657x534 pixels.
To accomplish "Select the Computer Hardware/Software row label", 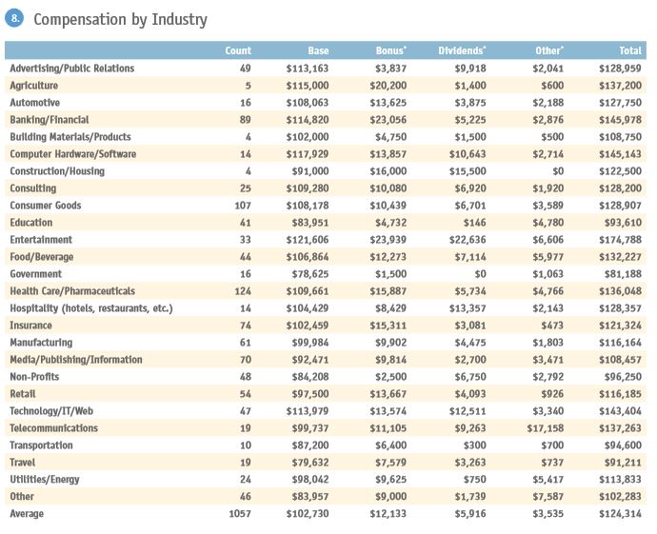I will [x=72, y=154].
